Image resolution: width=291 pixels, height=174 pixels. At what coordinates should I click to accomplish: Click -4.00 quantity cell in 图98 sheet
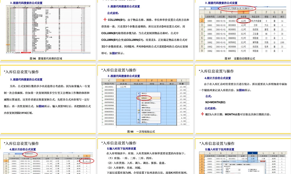[181, 115]
